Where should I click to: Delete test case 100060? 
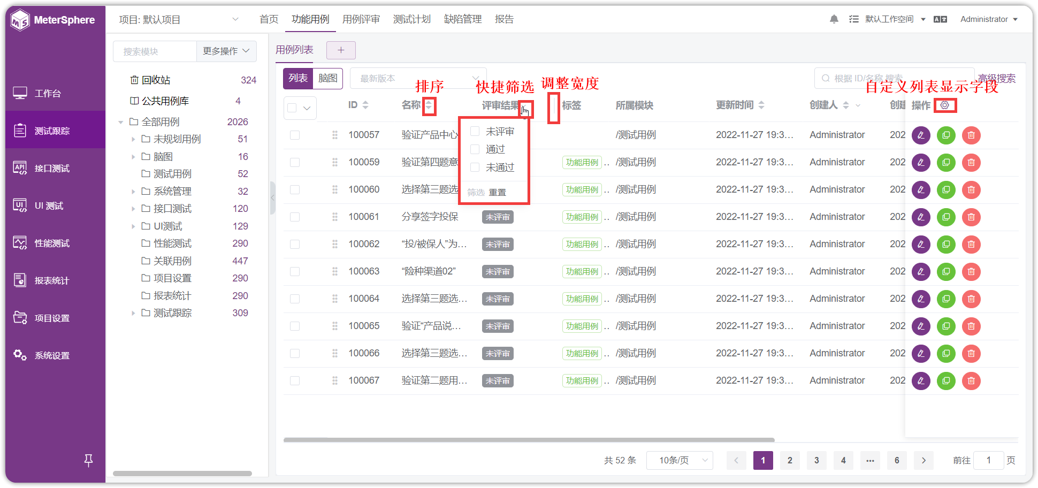(971, 190)
